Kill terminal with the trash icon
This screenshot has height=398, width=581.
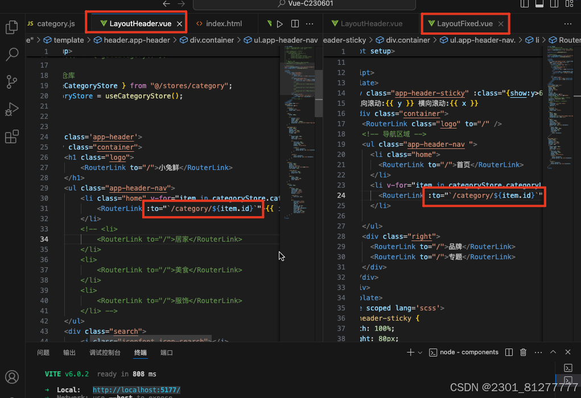pyautogui.click(x=523, y=352)
